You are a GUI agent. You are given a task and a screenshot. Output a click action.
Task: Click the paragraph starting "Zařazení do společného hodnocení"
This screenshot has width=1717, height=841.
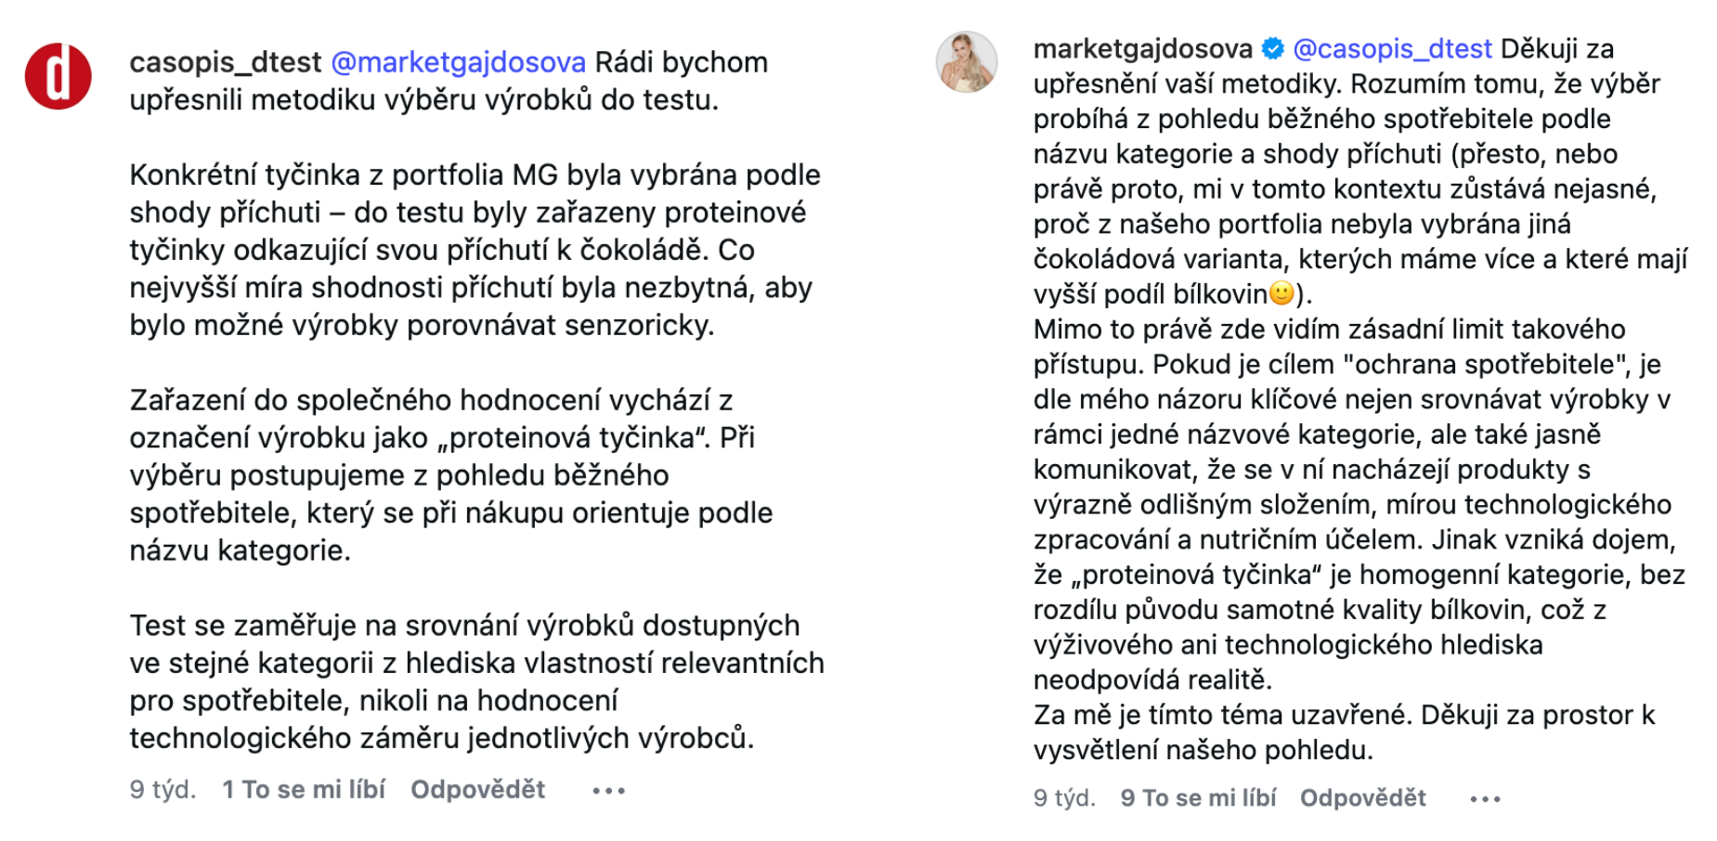coord(450,475)
